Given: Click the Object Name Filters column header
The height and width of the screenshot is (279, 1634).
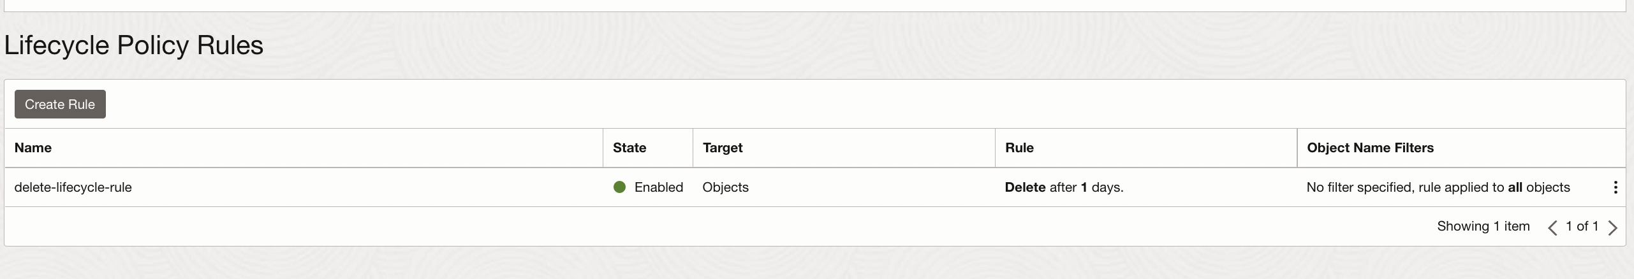Looking at the screenshot, I should click(1370, 148).
